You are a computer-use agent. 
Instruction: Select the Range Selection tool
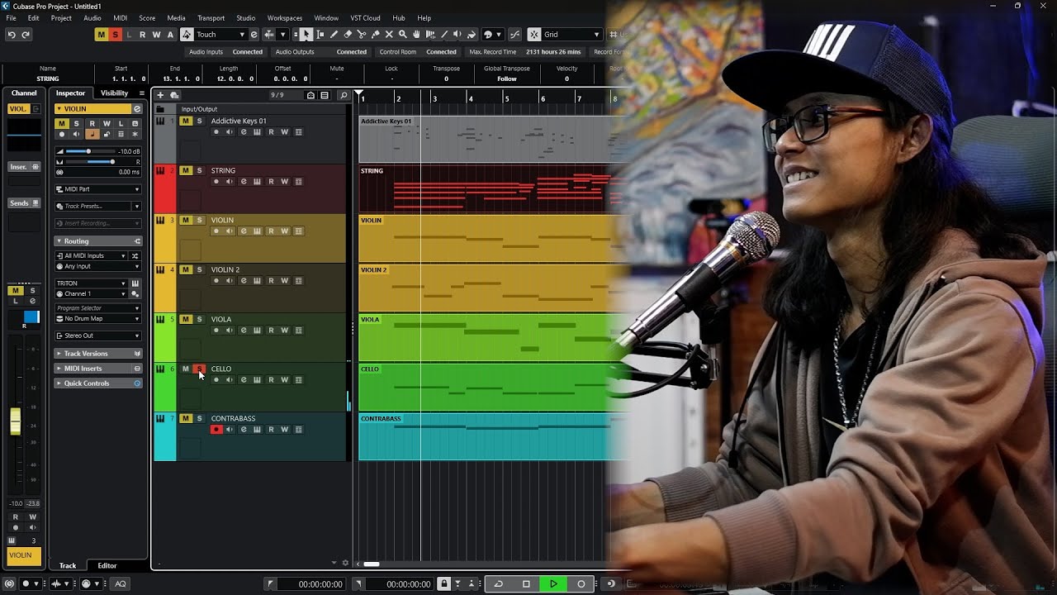click(x=320, y=35)
